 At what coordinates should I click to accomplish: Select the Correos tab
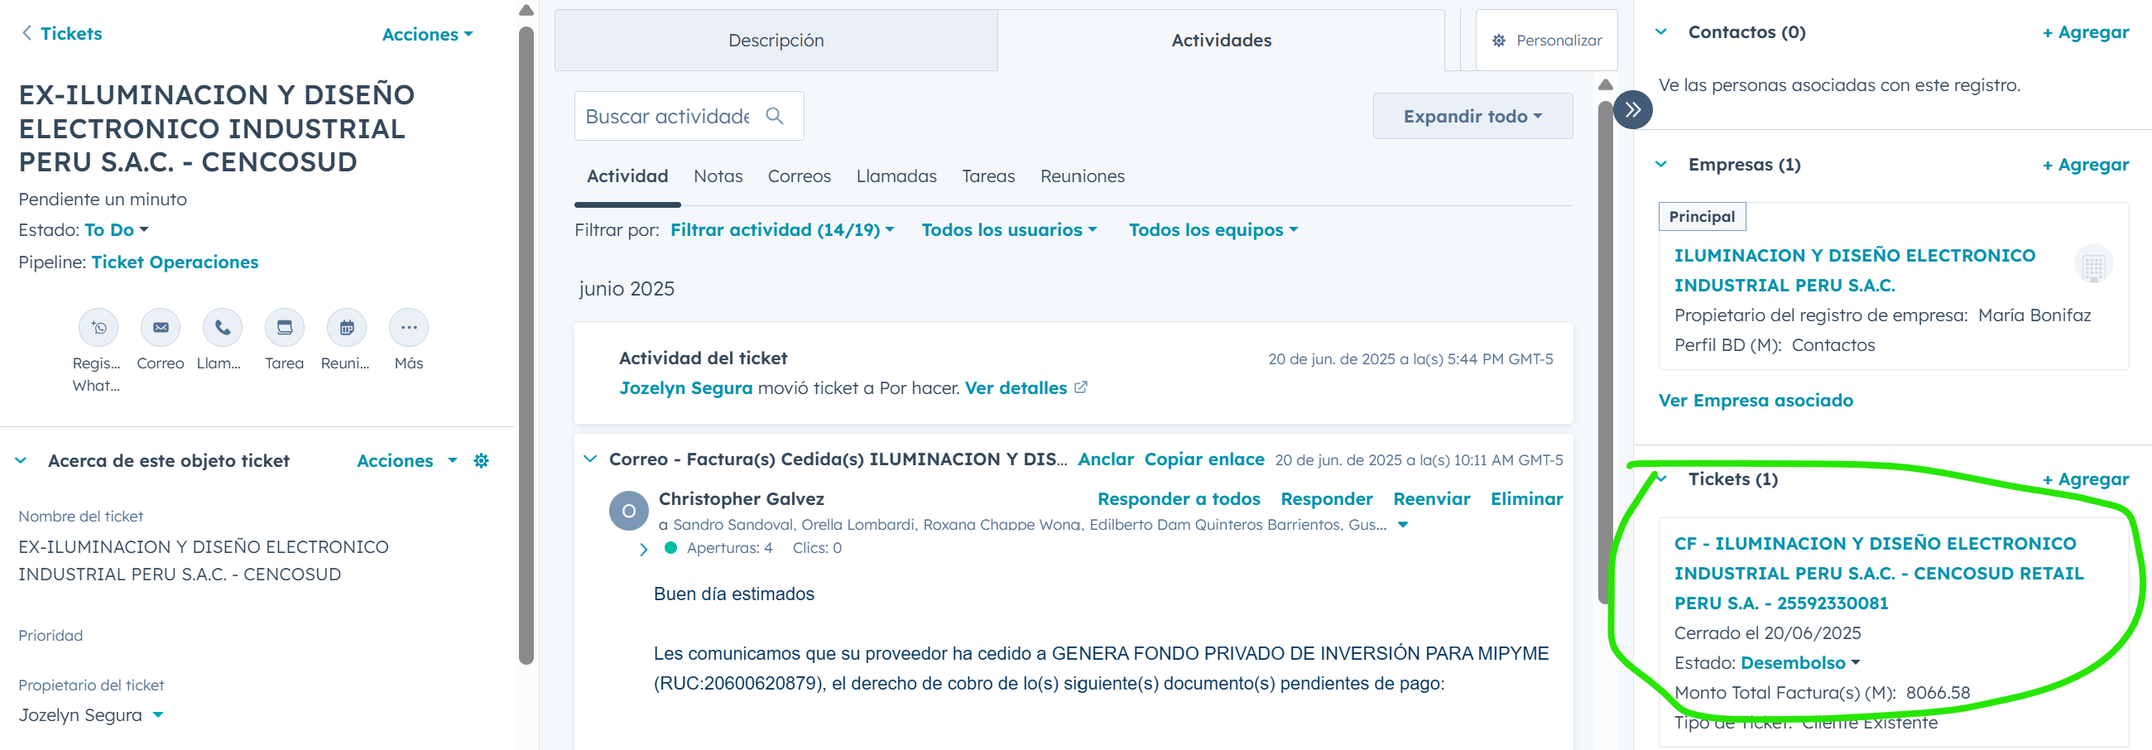click(799, 176)
